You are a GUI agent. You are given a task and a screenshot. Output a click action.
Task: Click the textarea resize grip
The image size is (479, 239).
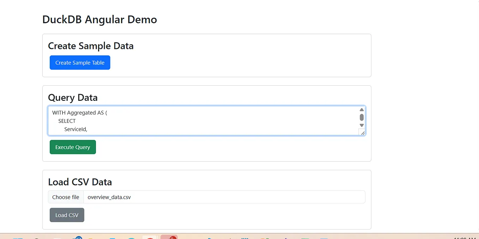(363, 132)
